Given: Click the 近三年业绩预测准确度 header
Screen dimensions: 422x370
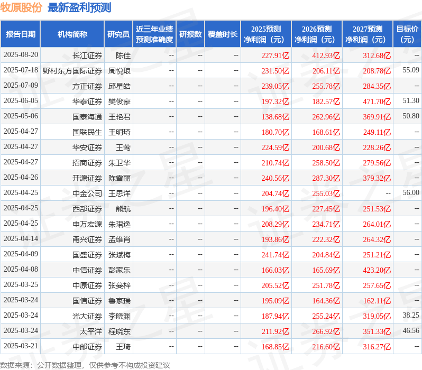Looking at the screenshot, I should click(154, 34).
